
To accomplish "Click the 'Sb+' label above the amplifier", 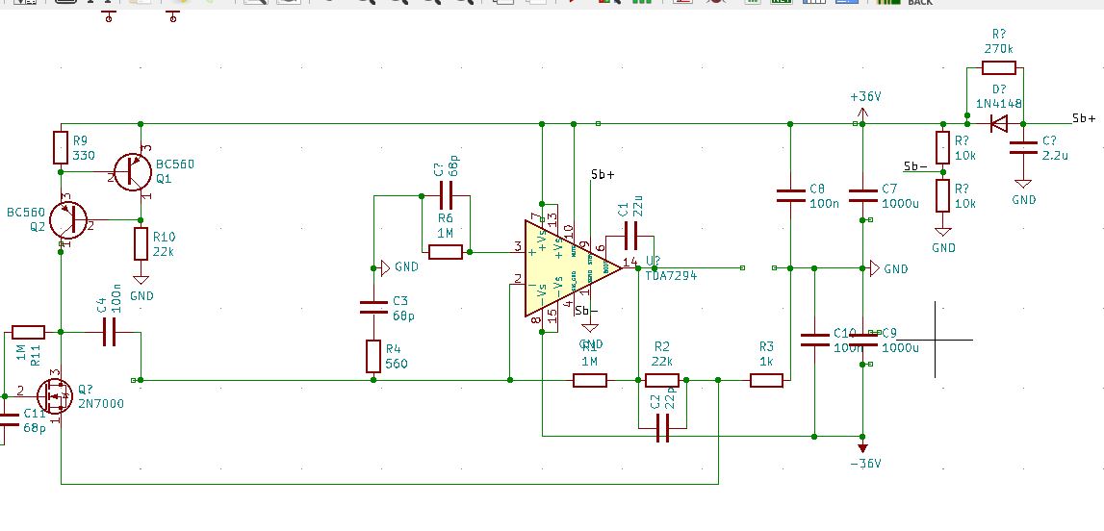I will point(603,174).
